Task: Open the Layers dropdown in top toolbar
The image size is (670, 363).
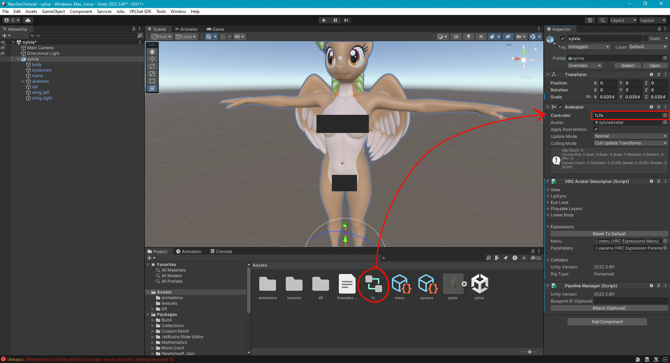Action: pyautogui.click(x=623, y=20)
